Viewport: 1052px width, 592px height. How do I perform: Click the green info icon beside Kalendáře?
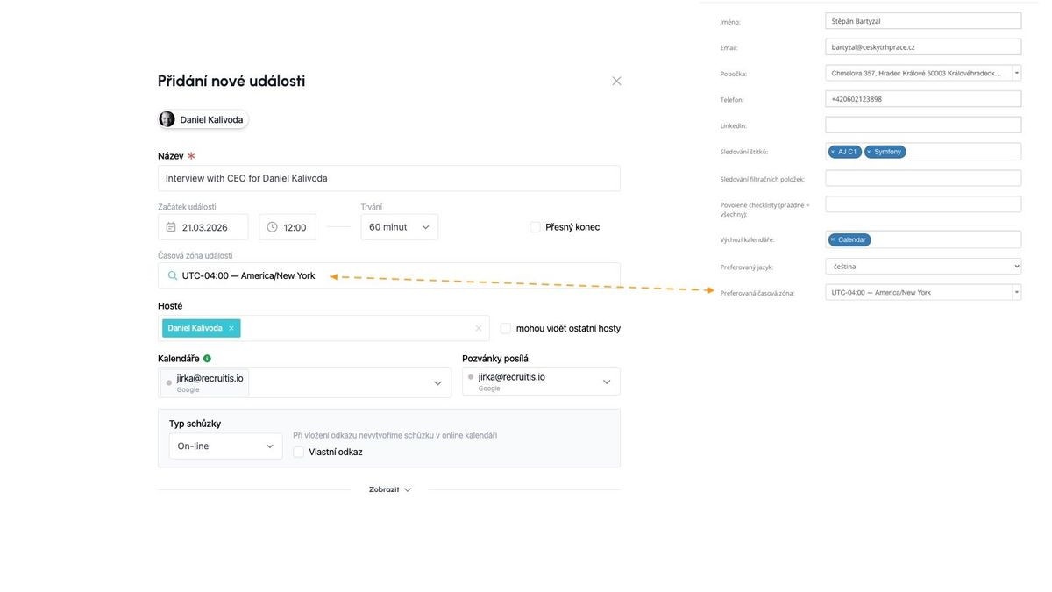(x=207, y=359)
